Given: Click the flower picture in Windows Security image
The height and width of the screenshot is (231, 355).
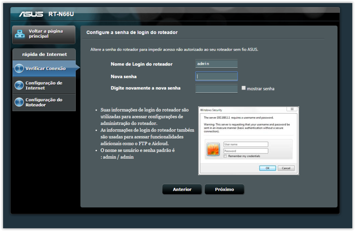Looking at the screenshot, I should [x=213, y=149].
